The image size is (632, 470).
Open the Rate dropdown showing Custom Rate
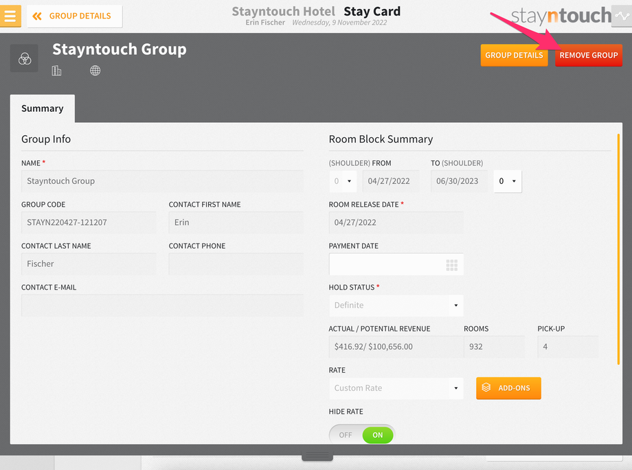pos(396,388)
